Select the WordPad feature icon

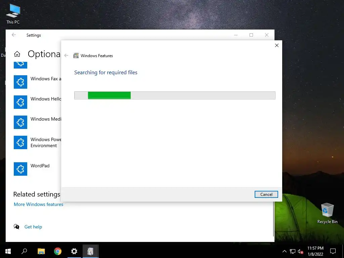coord(20,169)
